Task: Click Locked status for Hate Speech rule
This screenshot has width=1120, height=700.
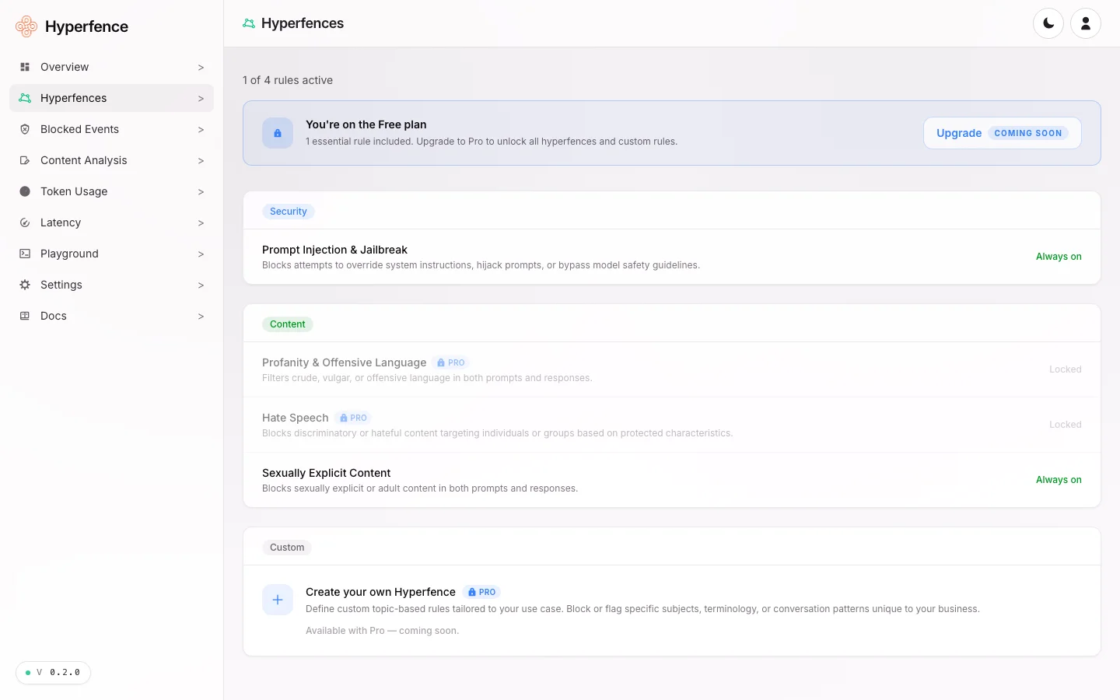Action: [x=1065, y=425]
